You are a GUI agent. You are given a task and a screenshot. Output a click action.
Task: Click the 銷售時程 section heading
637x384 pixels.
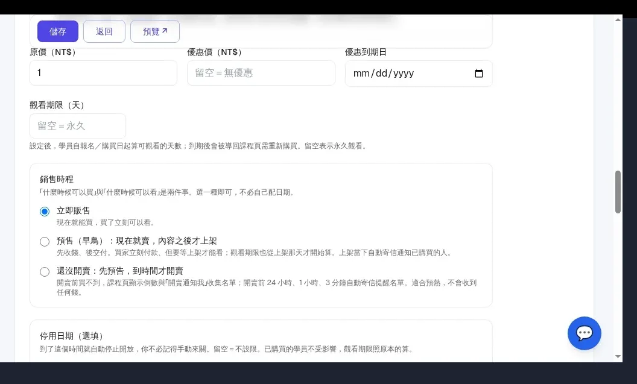(57, 180)
